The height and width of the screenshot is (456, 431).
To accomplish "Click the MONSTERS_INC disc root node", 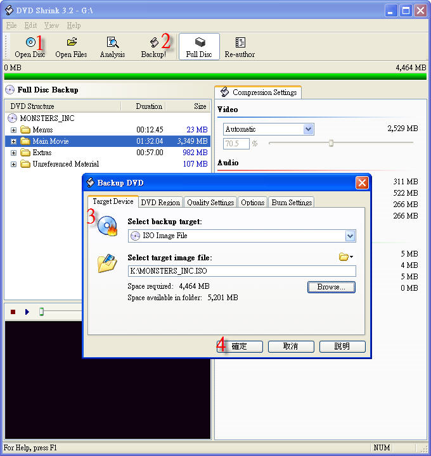I will click(x=47, y=118).
